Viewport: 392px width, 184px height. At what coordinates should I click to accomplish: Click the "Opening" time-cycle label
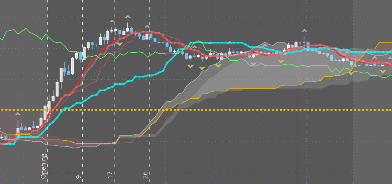point(44,166)
